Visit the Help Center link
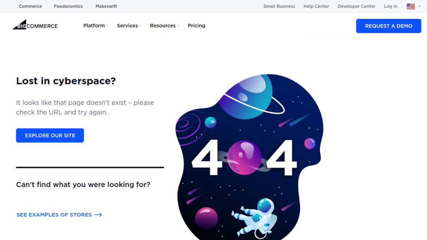This screenshot has height=240, width=427. 316,6
